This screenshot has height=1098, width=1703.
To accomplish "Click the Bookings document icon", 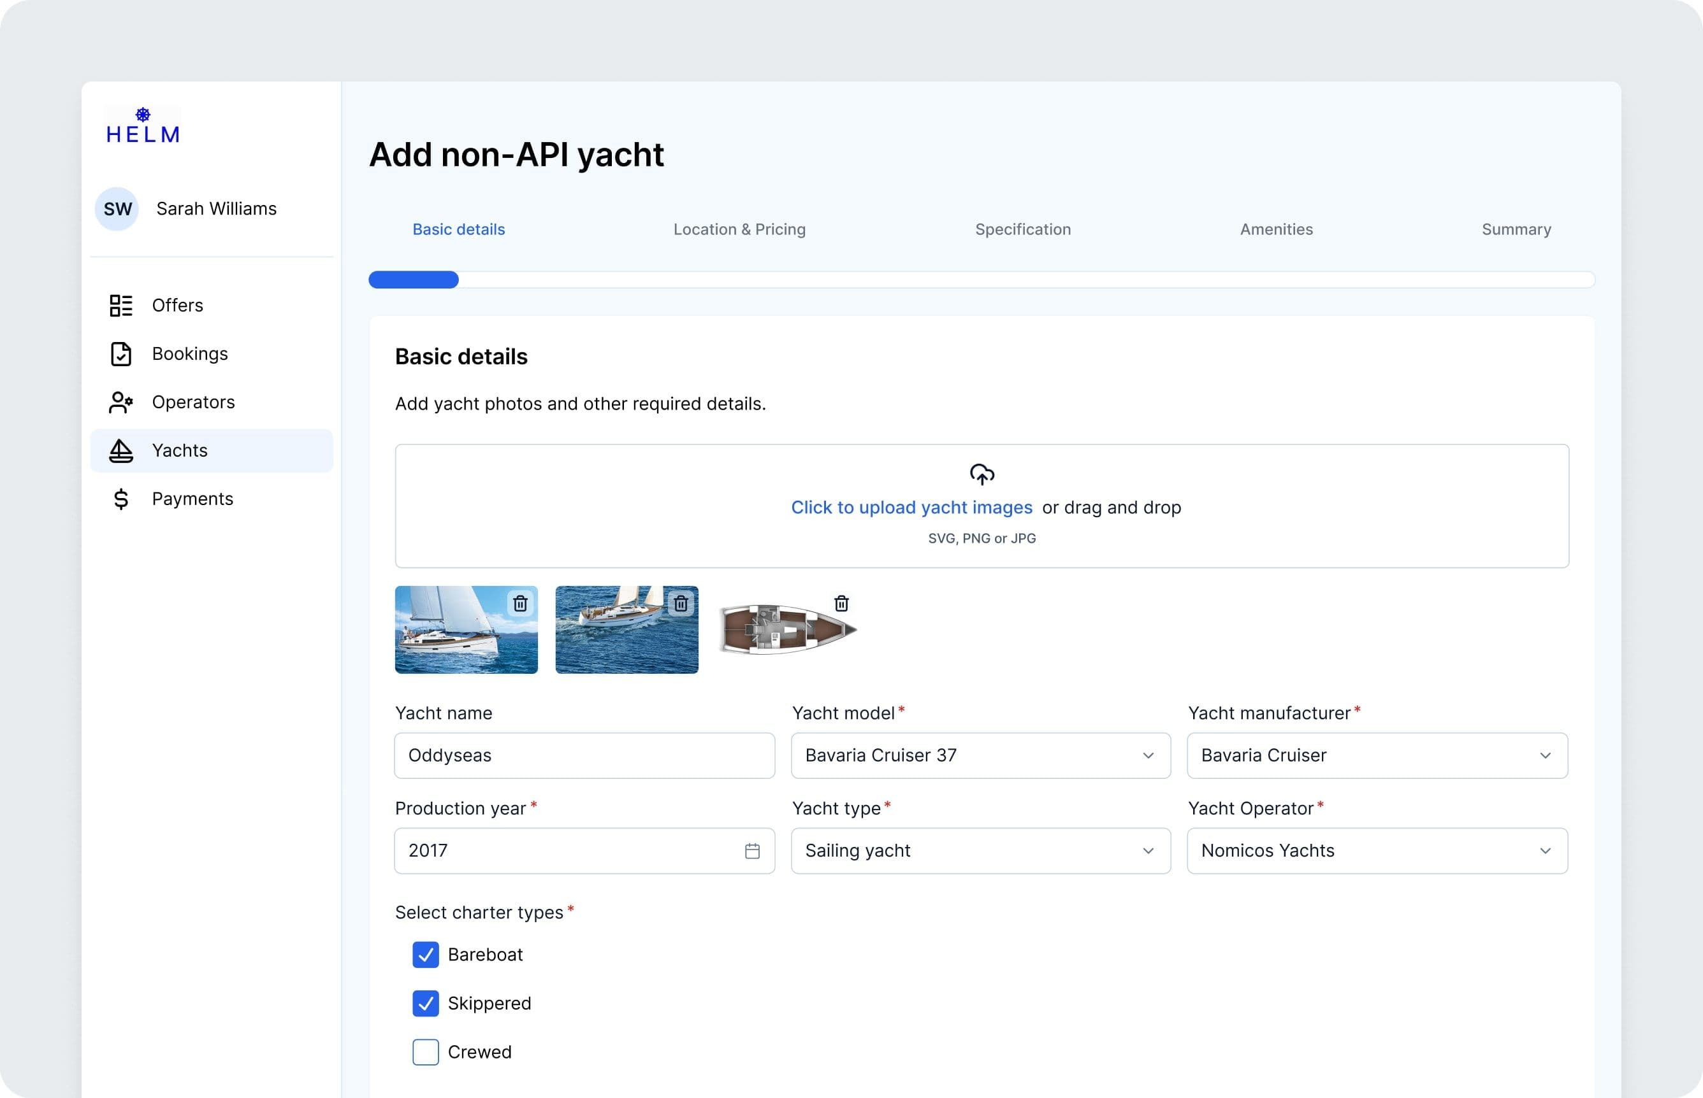I will tap(120, 353).
